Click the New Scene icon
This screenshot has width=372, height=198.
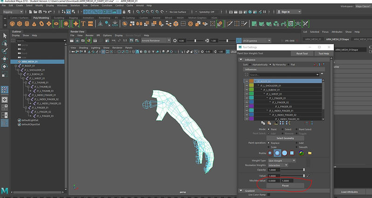30,12
